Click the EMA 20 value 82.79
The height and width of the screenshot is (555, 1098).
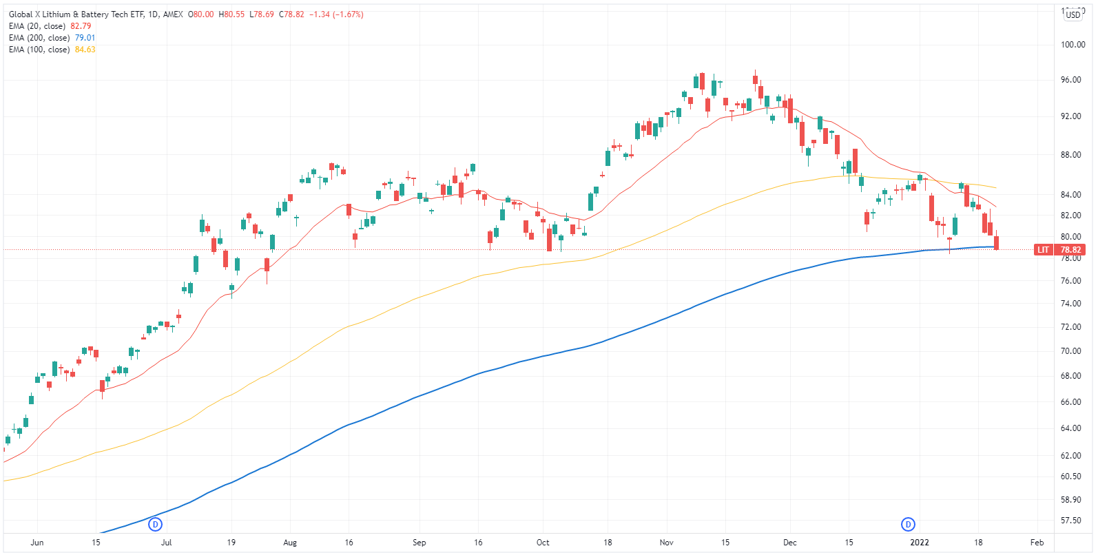(81, 26)
